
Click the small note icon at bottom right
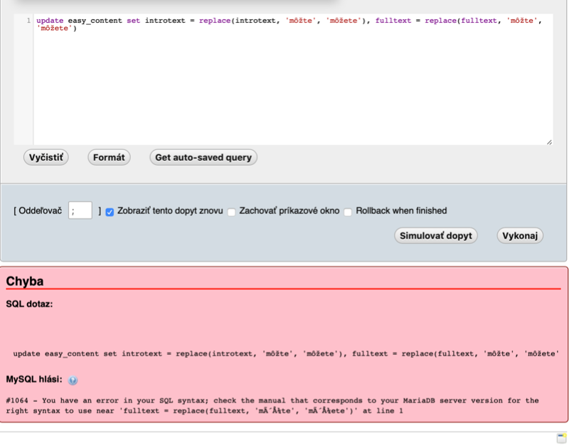point(560,439)
